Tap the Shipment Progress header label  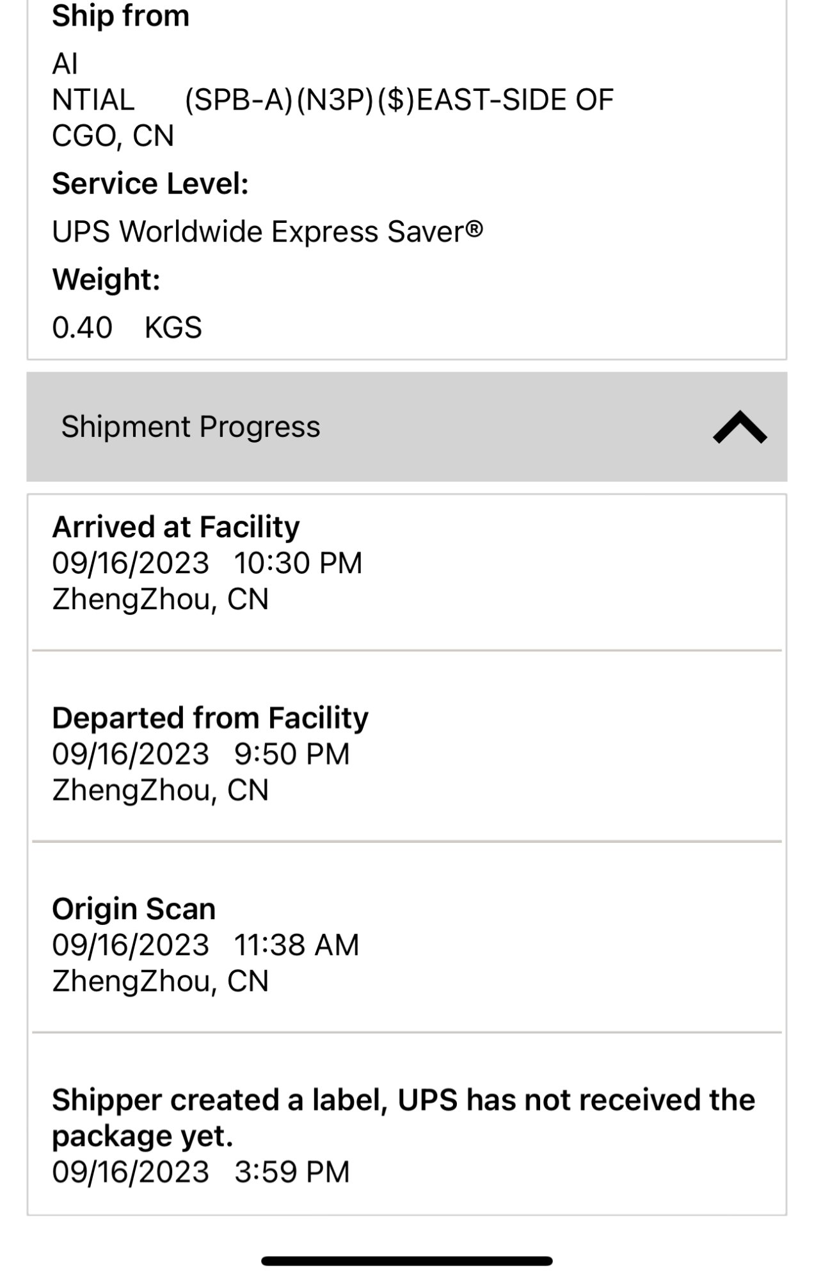[x=190, y=427]
